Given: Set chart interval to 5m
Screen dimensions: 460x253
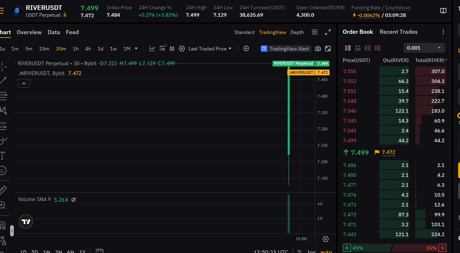Looking at the screenshot, I should point(29,49).
